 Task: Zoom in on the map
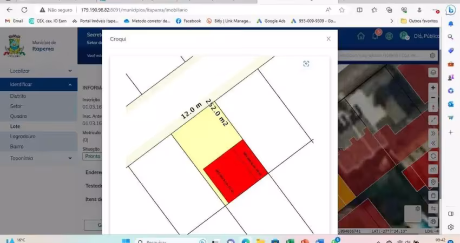(433, 87)
